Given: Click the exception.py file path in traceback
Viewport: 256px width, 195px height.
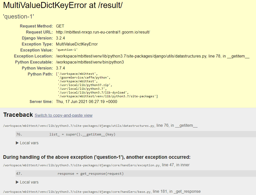Looking at the screenshot, I should click(x=82, y=165).
